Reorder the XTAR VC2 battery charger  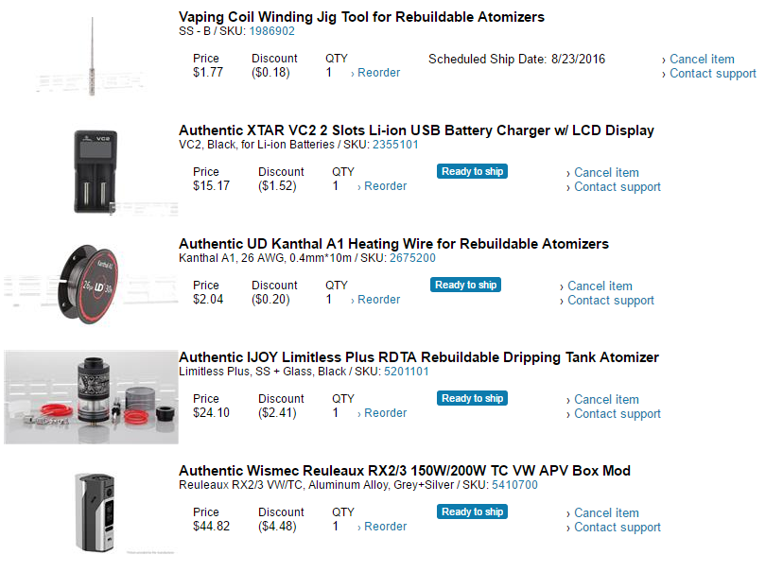[385, 186]
